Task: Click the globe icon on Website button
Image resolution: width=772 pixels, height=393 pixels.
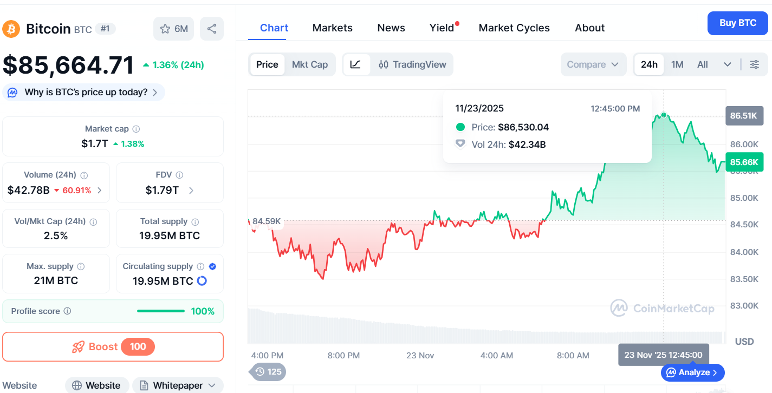Action: coord(77,385)
